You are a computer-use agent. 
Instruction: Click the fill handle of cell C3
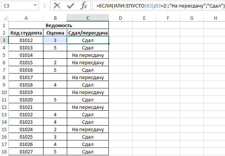108,44
